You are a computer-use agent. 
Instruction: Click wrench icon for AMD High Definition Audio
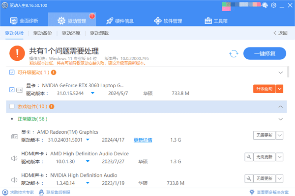click(249, 157)
